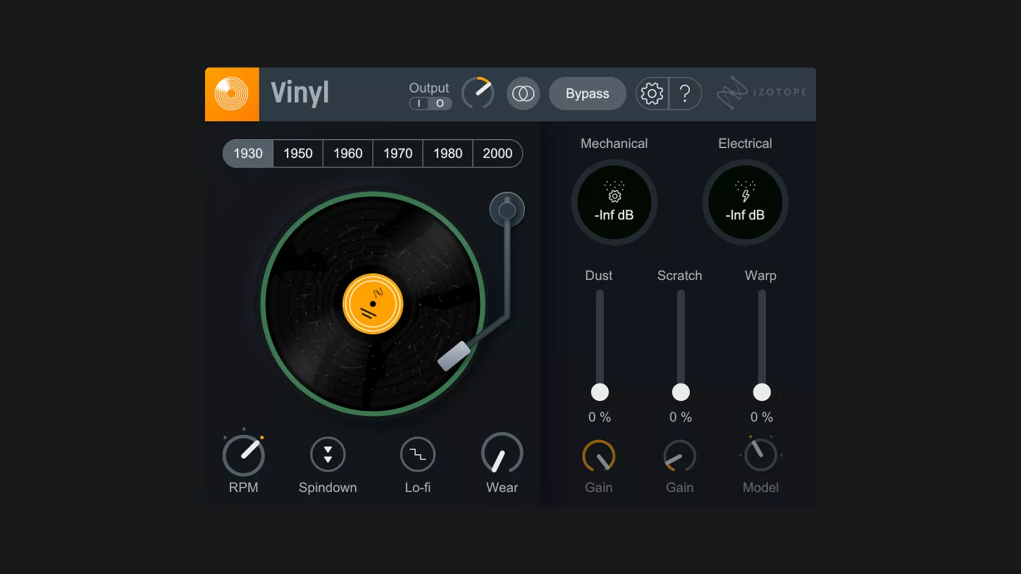Click the iZotope logo
The image size is (1021, 574).
[761, 92]
